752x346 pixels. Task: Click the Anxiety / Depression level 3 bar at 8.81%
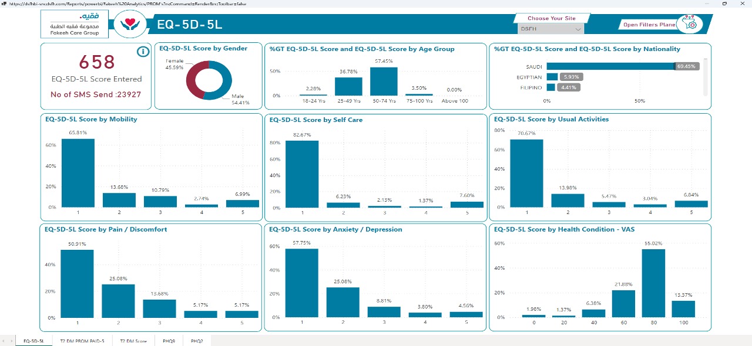click(x=384, y=312)
